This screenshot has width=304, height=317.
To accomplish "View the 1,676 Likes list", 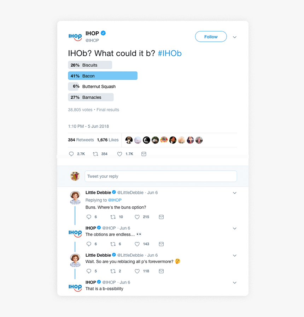I will click(108, 140).
